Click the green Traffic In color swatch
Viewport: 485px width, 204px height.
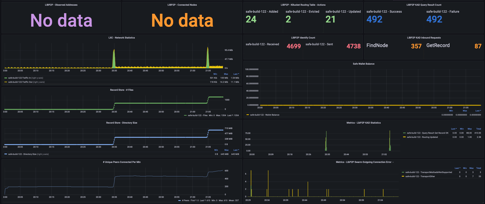6,78
